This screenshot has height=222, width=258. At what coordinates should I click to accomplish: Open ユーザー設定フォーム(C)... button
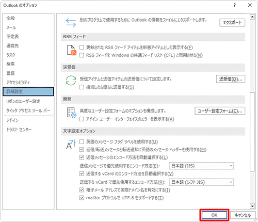pyautogui.click(x=220, y=111)
